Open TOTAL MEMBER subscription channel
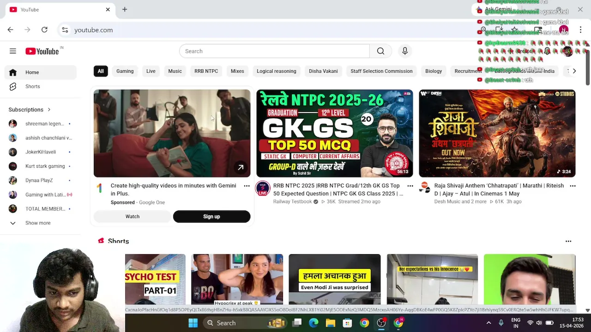Viewport: 591px width, 332px height. pyautogui.click(x=41, y=209)
